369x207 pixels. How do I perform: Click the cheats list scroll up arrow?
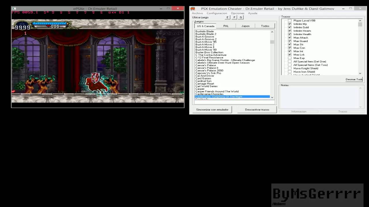(360, 21)
